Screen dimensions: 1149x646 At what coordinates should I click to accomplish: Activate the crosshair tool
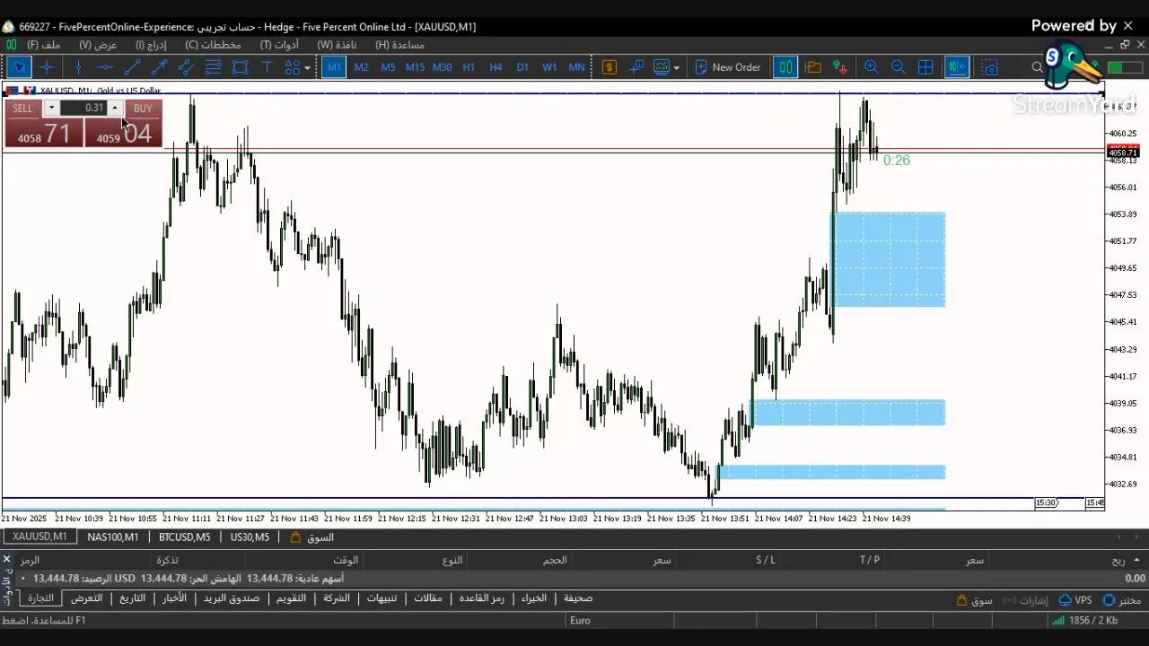(47, 67)
